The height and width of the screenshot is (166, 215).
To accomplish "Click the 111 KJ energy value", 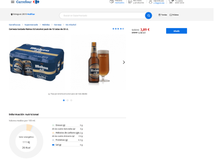I will [x=26, y=142].
